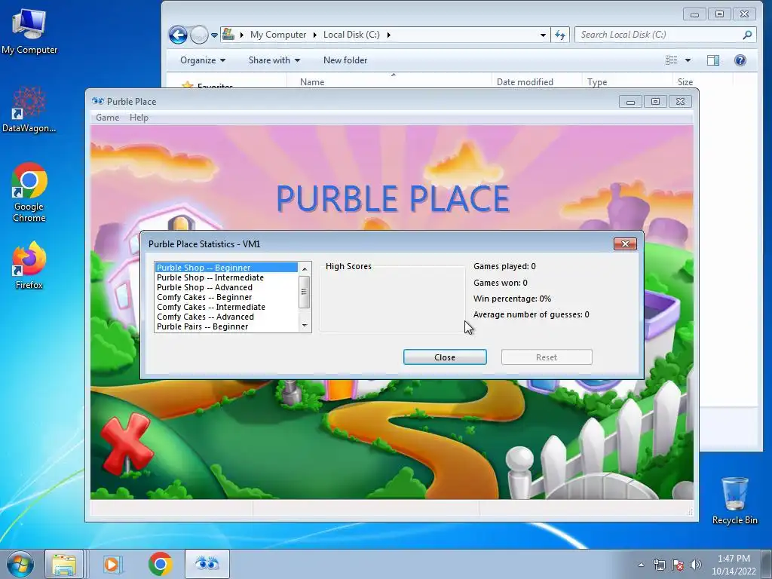Select Purble Shop -- Advanced
The image size is (772, 579).
coord(226,287)
